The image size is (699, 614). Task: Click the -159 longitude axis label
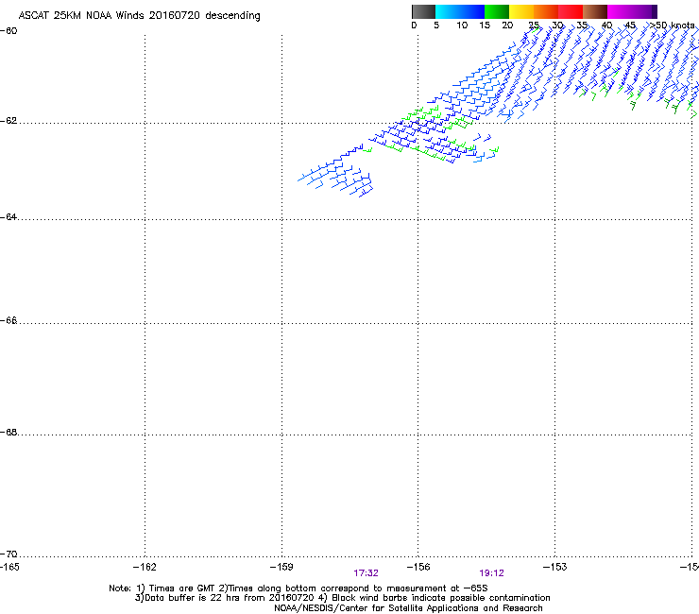click(281, 567)
